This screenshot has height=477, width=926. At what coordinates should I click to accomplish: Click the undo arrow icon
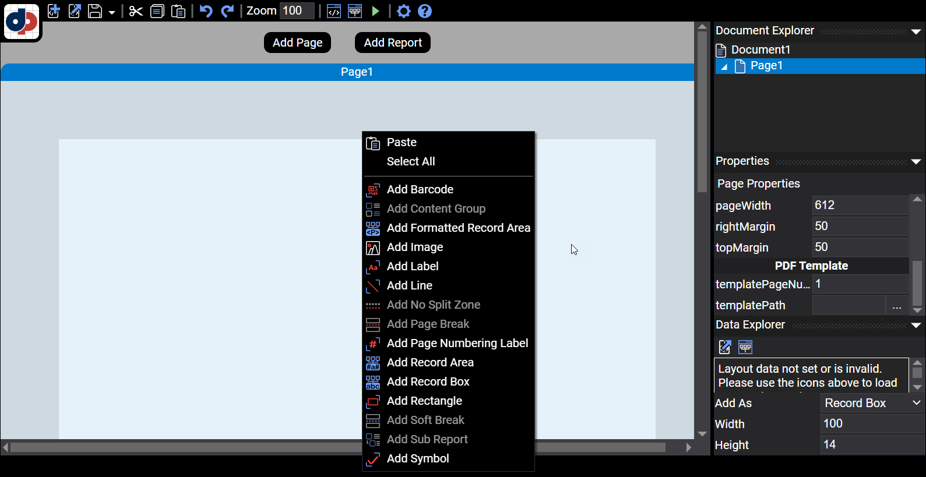206,11
